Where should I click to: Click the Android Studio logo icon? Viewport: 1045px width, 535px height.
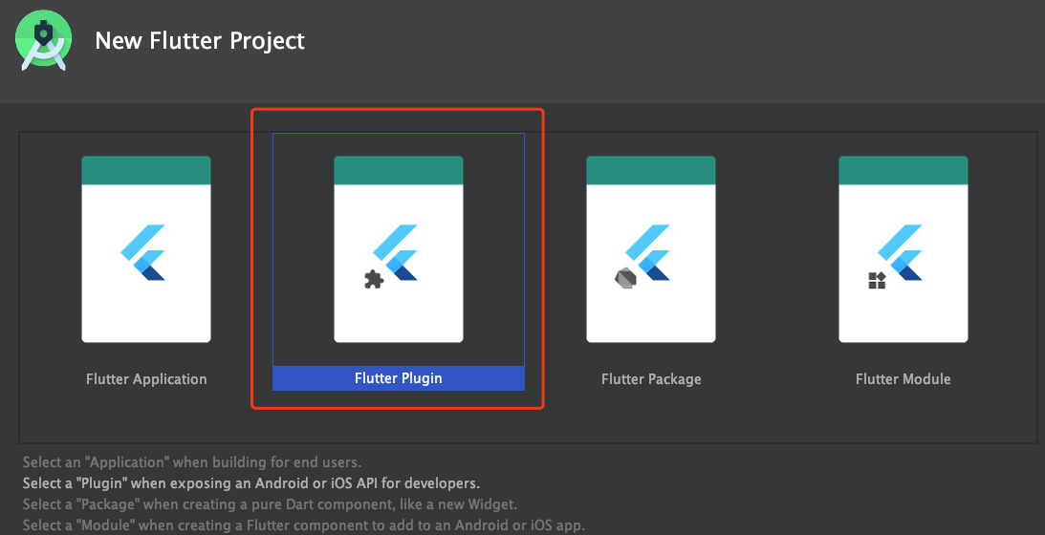[43, 42]
